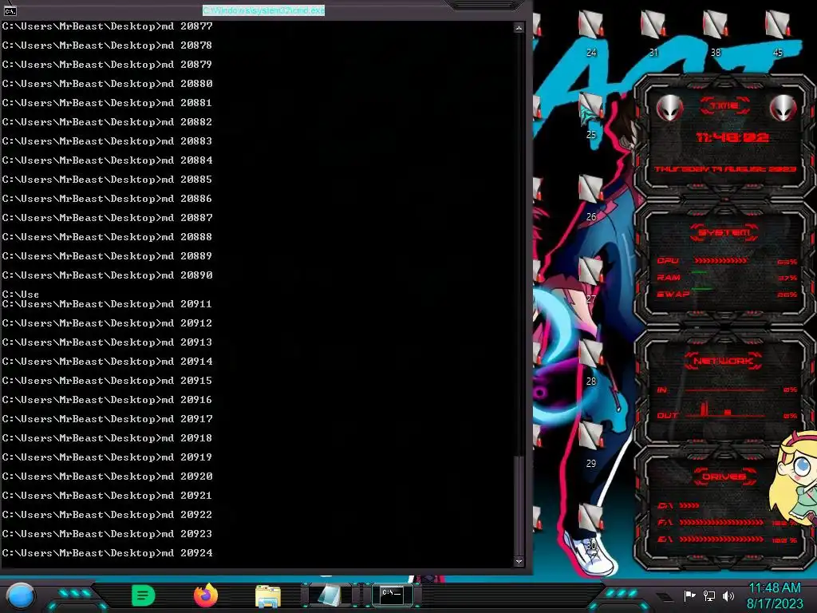Viewport: 817px width, 613px height.
Task: Open File Explorer from the taskbar
Action: pos(268,596)
